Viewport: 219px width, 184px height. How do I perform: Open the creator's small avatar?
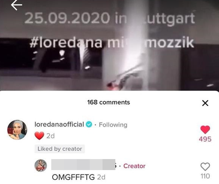coord(41,166)
